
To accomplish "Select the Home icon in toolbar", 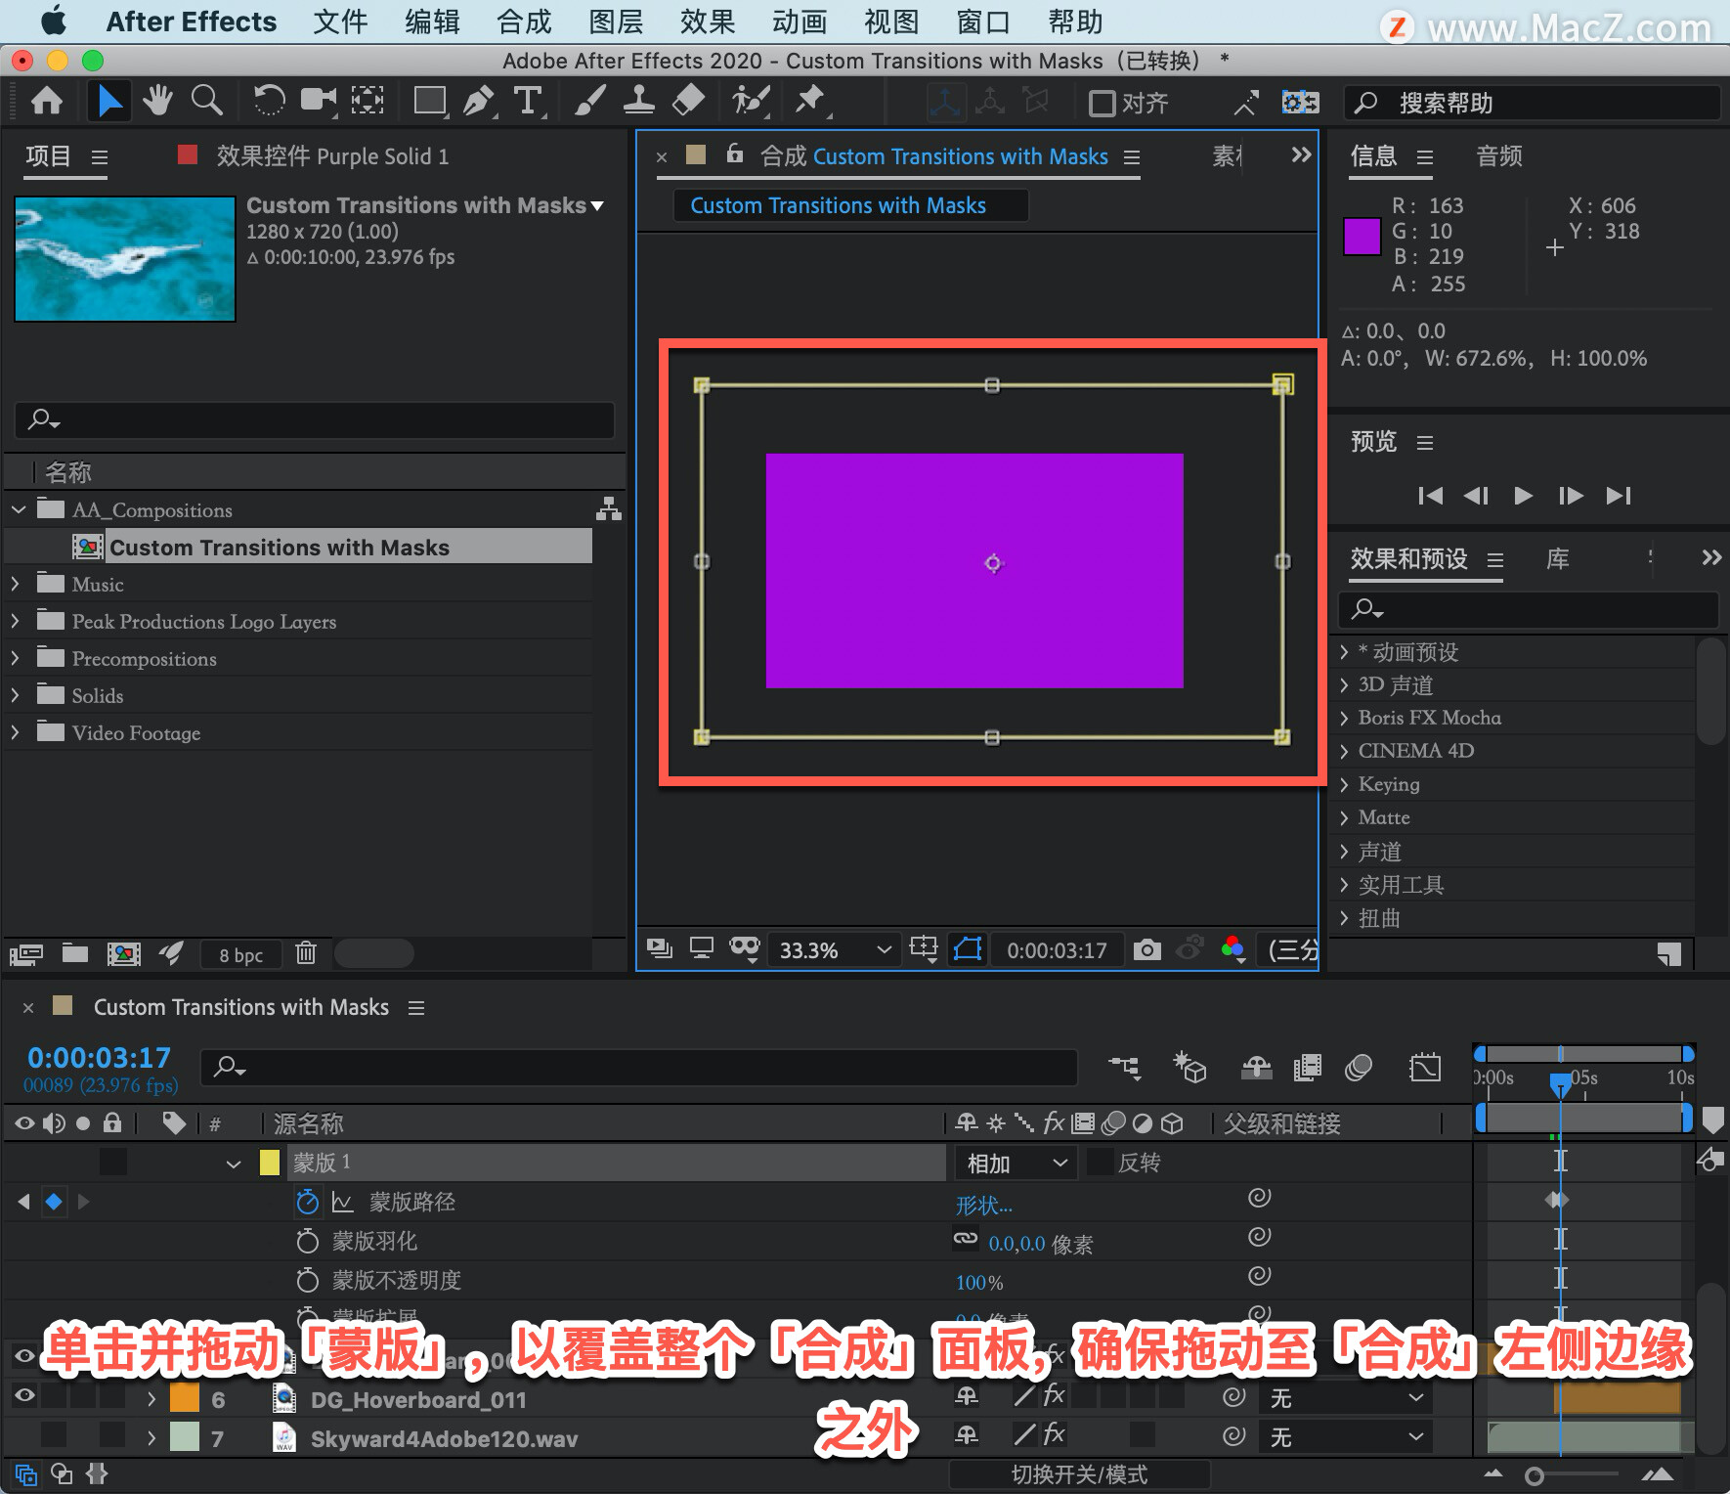I will click(x=47, y=102).
